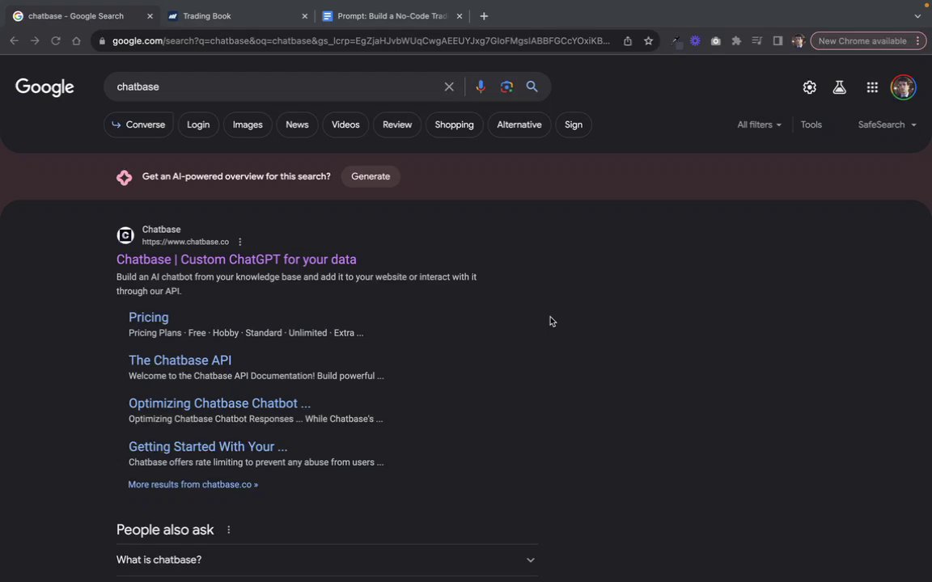932x582 pixels.
Task: Click the https://www.chatbase.co URL text
Action: 184,242
